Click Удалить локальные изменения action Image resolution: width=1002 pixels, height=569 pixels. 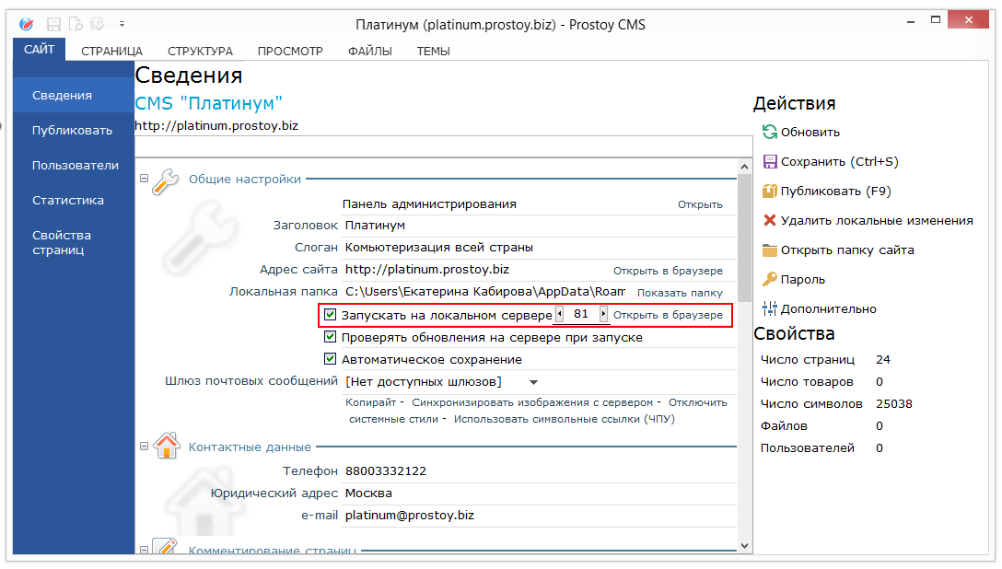876,220
